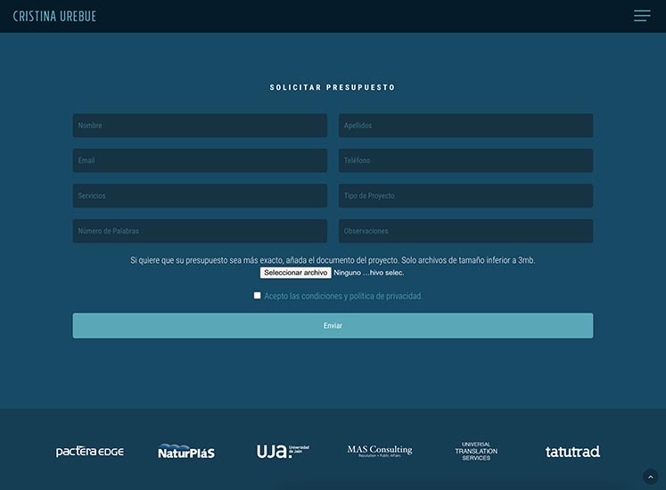Tick the privacy policy acceptance checkbox
The image size is (666, 490).
pyautogui.click(x=257, y=295)
